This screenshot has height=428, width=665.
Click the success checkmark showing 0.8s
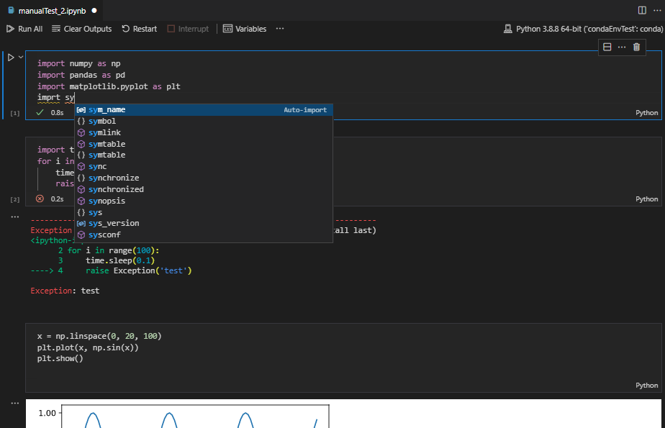pos(38,112)
